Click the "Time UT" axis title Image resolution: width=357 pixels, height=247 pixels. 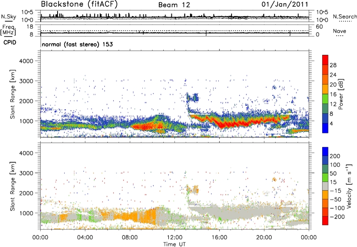174,244
